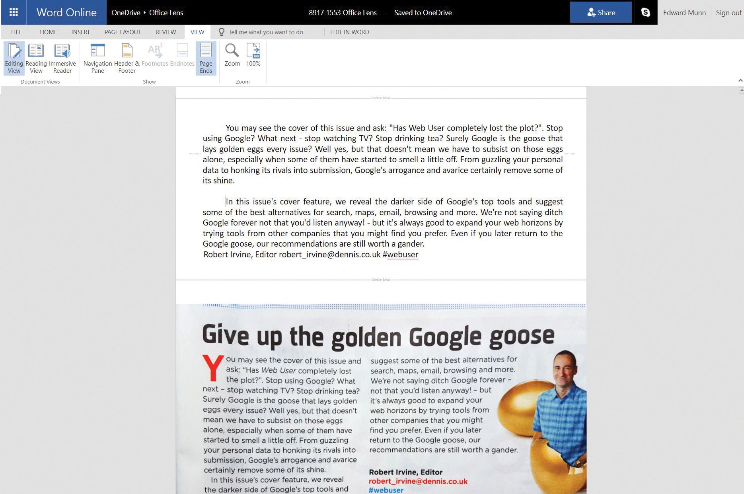The image size is (744, 494).
Task: Click the lightbulb Tell me icon
Action: (222, 32)
